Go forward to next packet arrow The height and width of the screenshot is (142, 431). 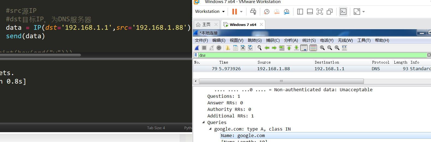(274, 48)
